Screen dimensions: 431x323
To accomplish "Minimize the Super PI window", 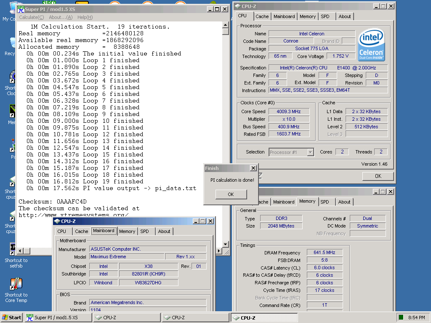I will tap(210, 9).
